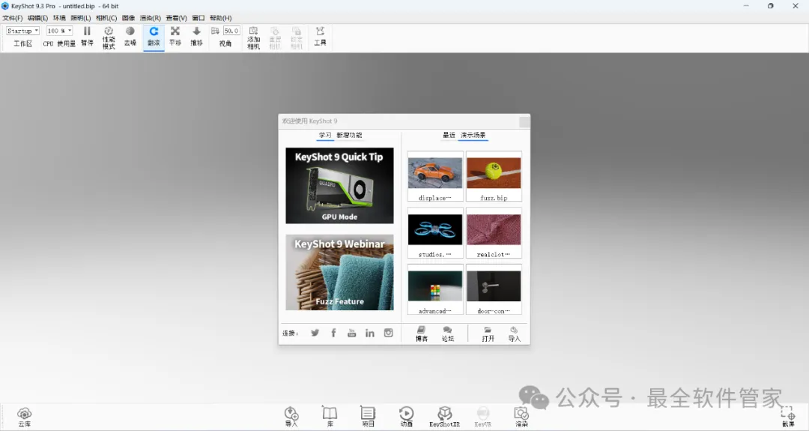Open the 博客 blog link
Screen dimensions: 809x431
tap(422, 334)
